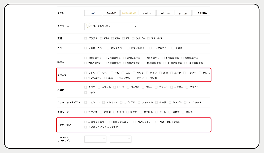
Task: Enable the エレガント fashion taste checkbox
Action: [104, 102]
